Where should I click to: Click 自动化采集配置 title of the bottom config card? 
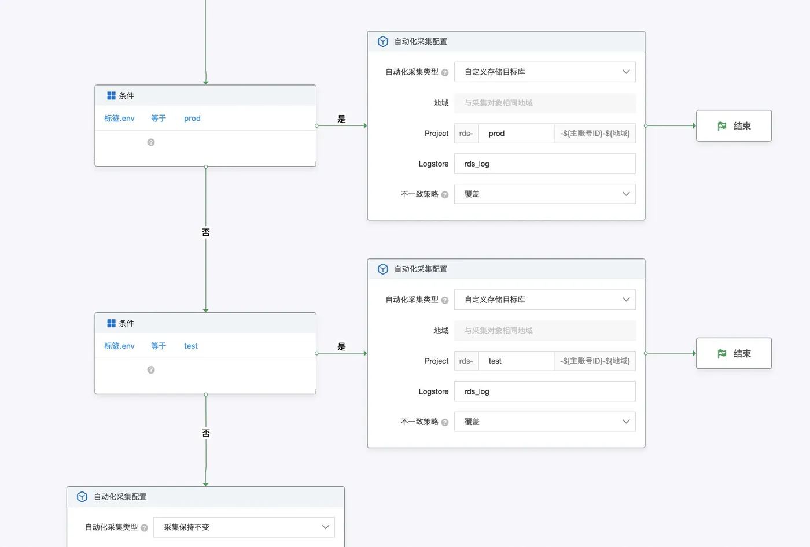coord(120,497)
